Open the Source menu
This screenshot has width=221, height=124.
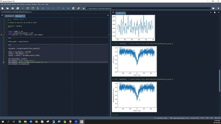pos(14,4)
